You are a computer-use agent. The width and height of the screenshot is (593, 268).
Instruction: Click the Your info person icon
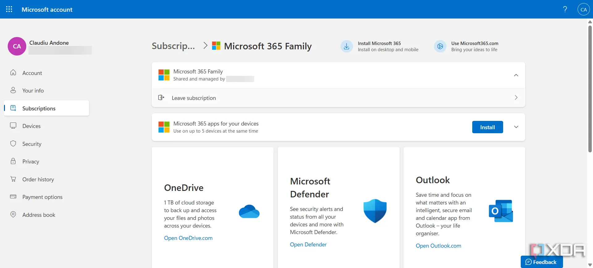click(13, 90)
